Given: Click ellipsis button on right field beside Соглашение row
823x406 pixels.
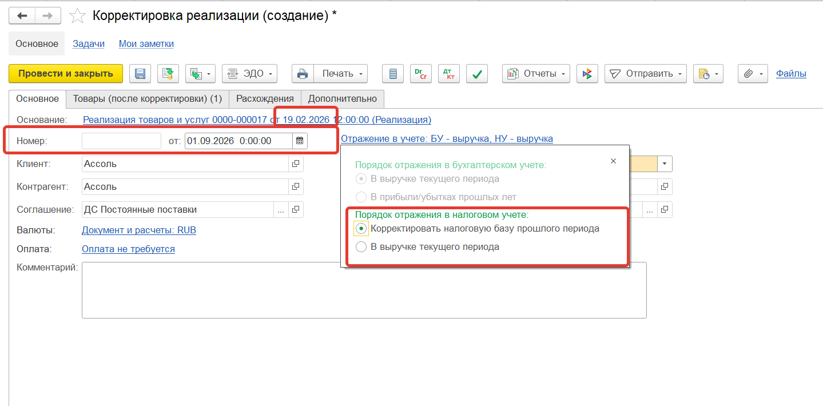Looking at the screenshot, I should pyautogui.click(x=650, y=210).
